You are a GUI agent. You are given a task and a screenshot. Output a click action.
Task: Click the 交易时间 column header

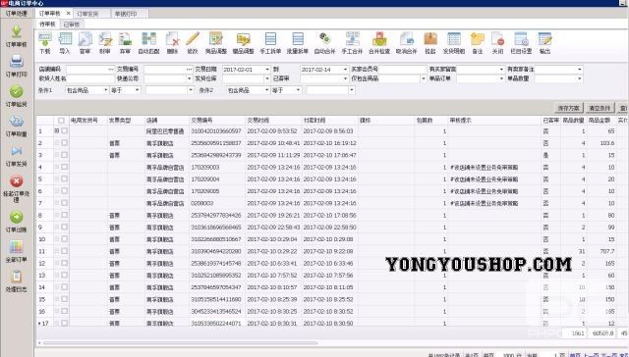point(258,121)
